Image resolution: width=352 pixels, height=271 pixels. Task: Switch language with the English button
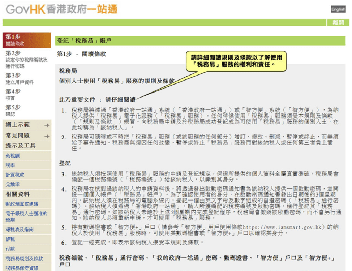[x=338, y=9]
